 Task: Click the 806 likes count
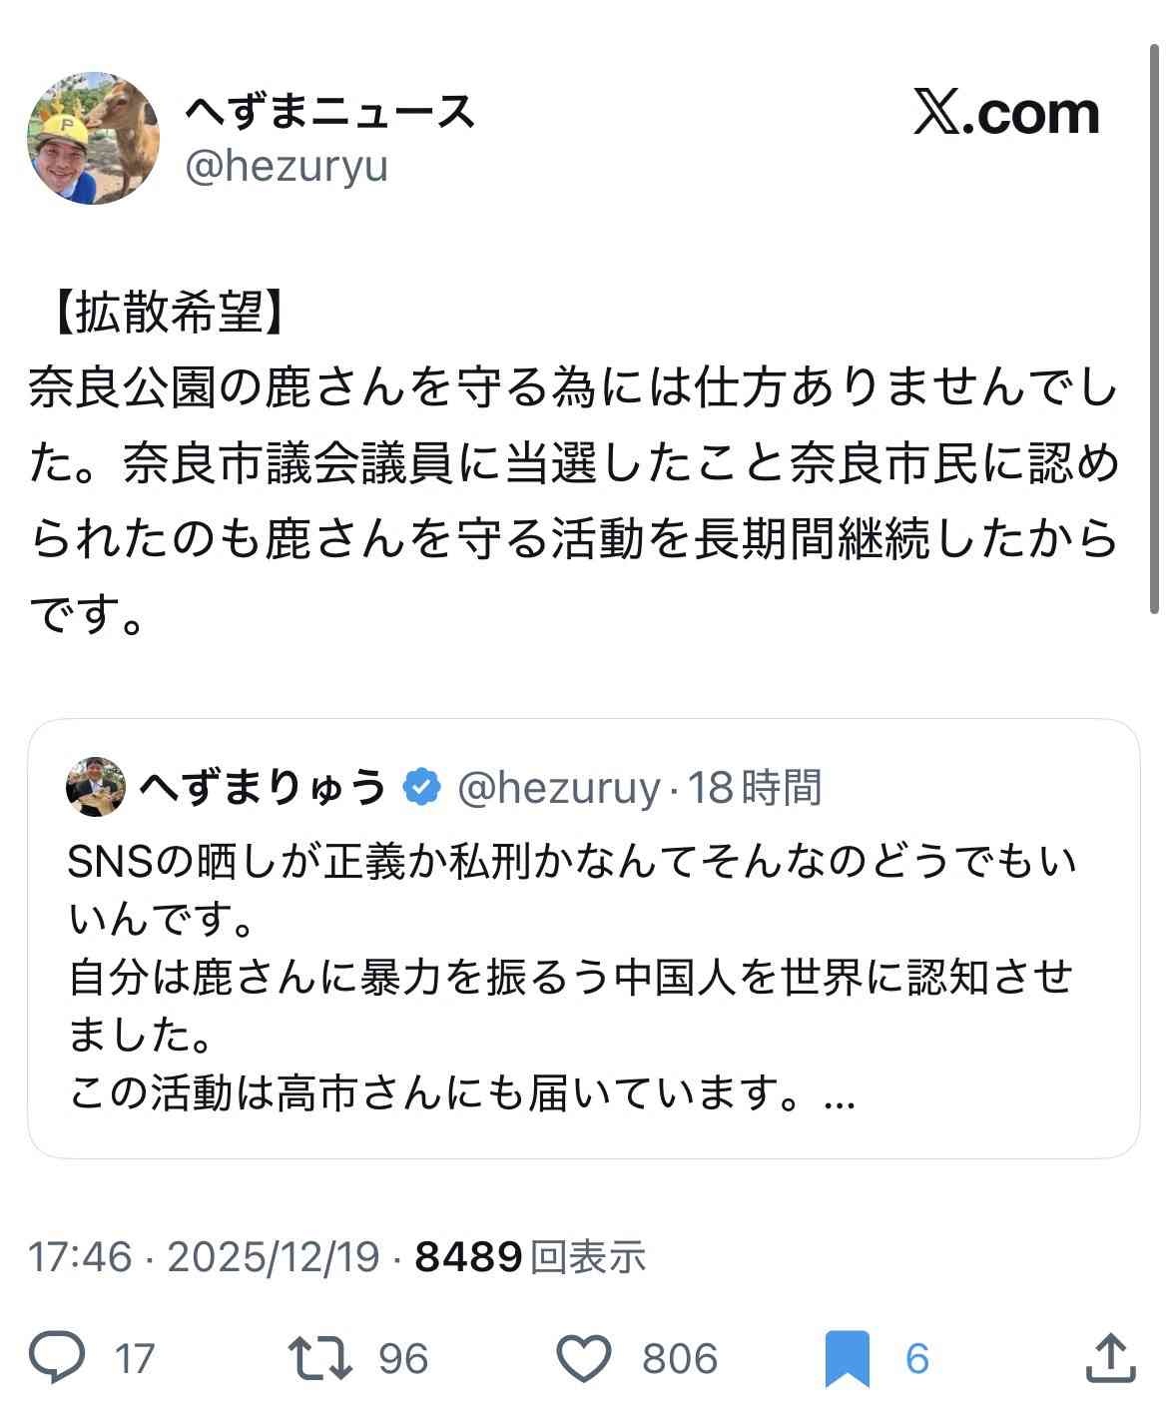[680, 1359]
